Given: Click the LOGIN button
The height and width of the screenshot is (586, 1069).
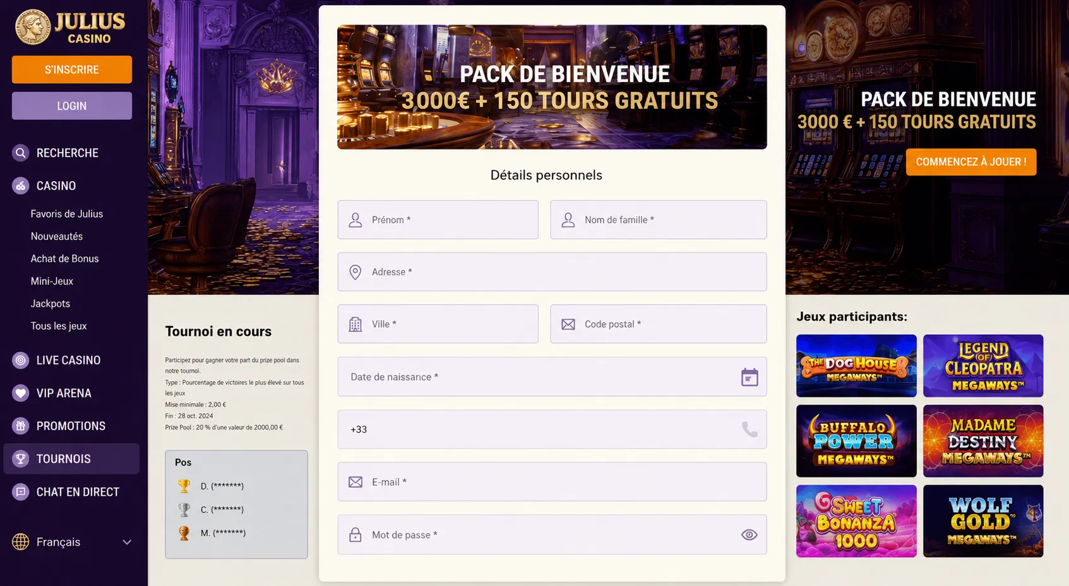Looking at the screenshot, I should [x=72, y=106].
